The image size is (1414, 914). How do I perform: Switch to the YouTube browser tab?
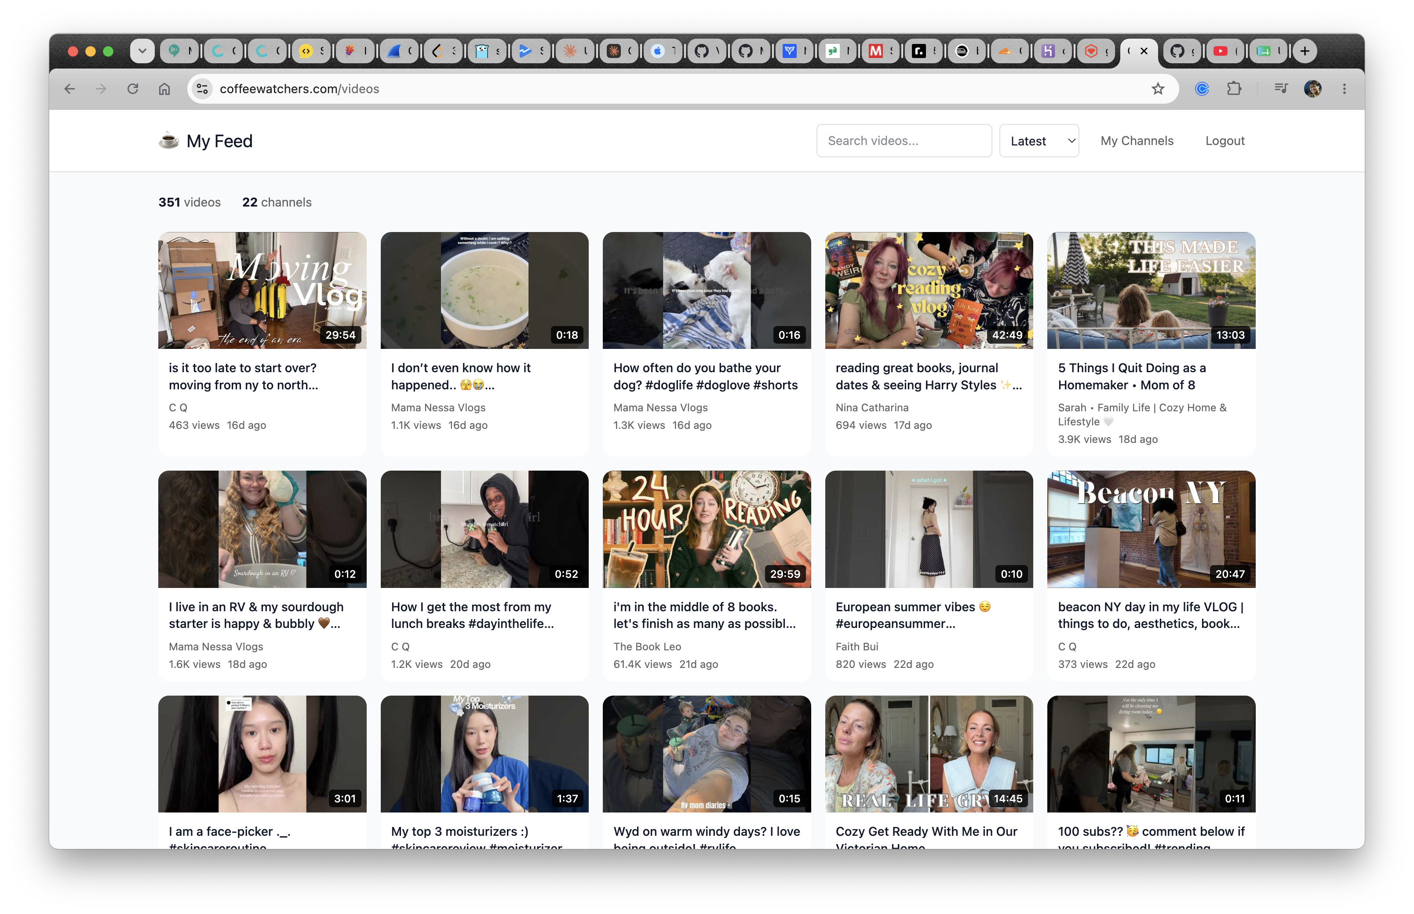[x=1226, y=52]
